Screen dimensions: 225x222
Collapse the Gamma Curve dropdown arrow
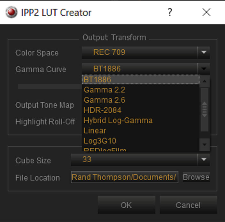[x=204, y=69]
